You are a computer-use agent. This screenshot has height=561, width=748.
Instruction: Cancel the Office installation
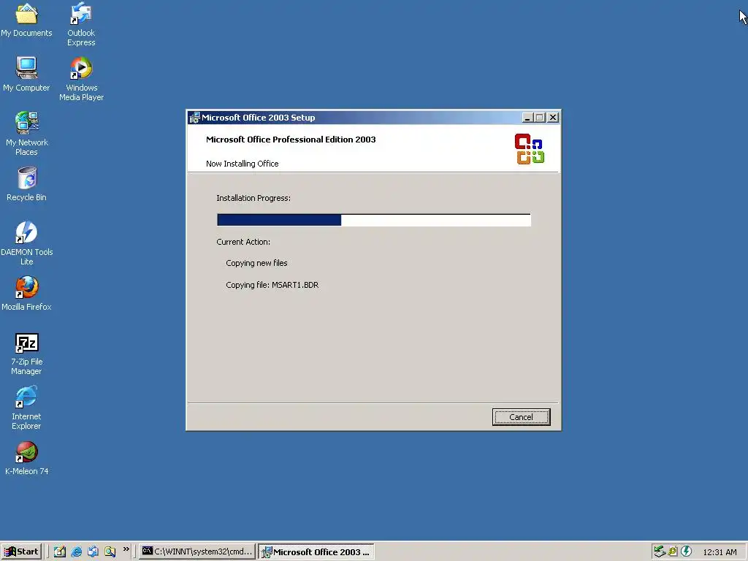click(x=521, y=417)
